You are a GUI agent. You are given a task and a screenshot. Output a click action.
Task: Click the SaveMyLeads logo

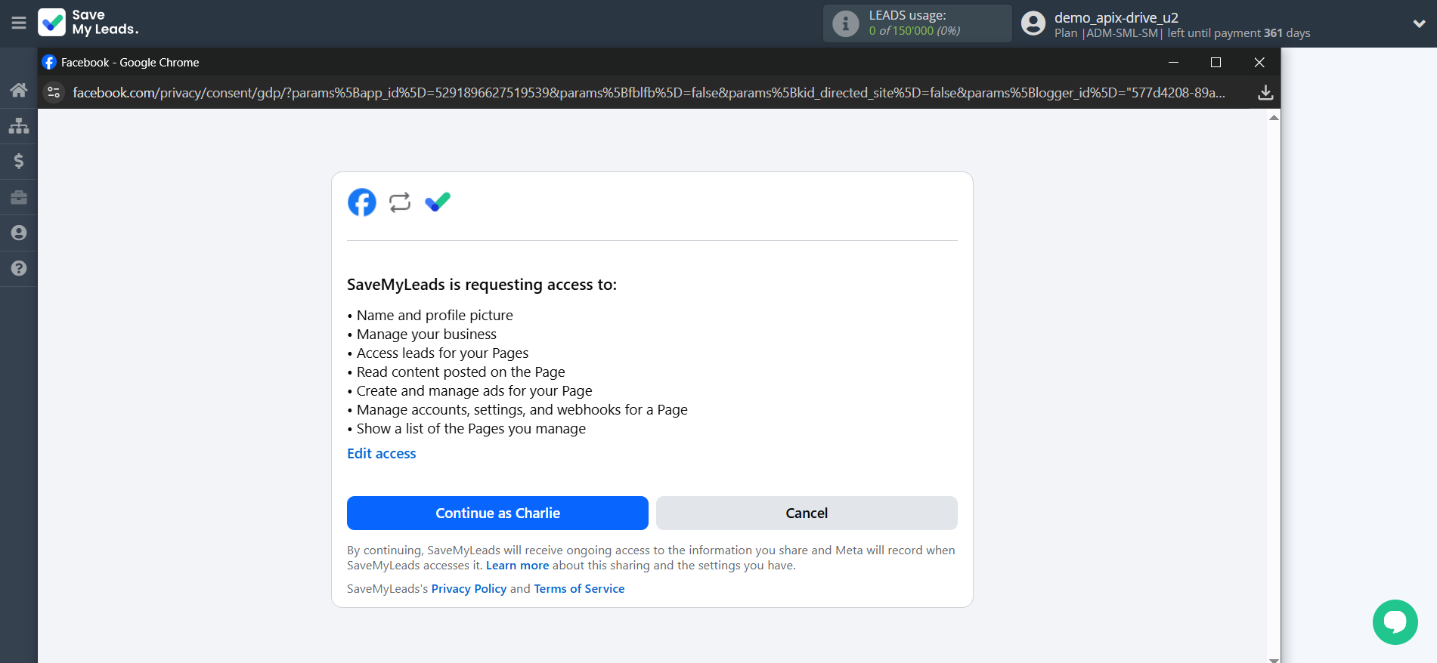click(x=88, y=23)
